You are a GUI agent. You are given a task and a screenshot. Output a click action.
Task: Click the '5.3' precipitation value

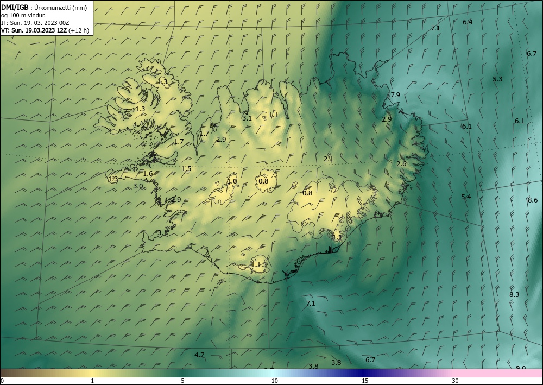pos(497,79)
